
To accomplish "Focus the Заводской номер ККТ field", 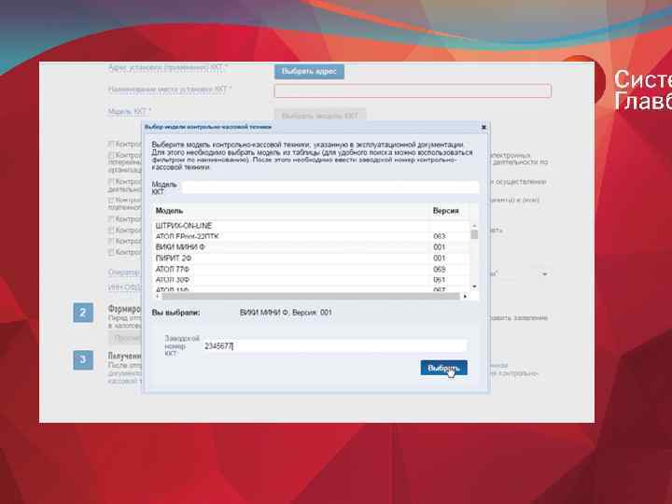I will (x=335, y=346).
